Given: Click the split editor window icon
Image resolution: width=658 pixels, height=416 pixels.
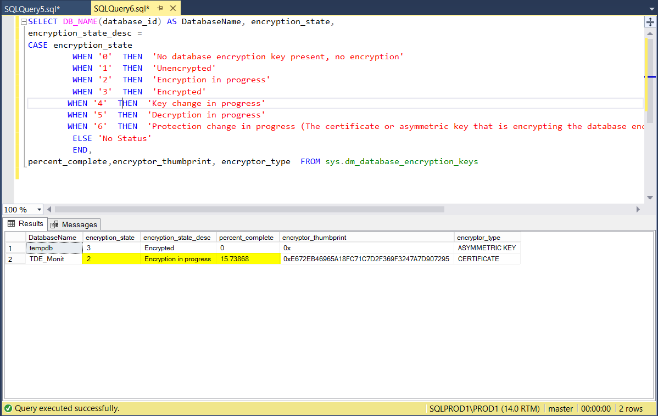Looking at the screenshot, I should tap(650, 21).
